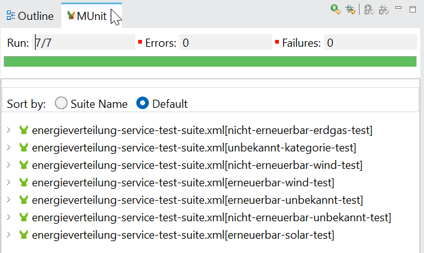Switch to the Outline tab
This screenshot has height=253, width=424.
pos(30,16)
